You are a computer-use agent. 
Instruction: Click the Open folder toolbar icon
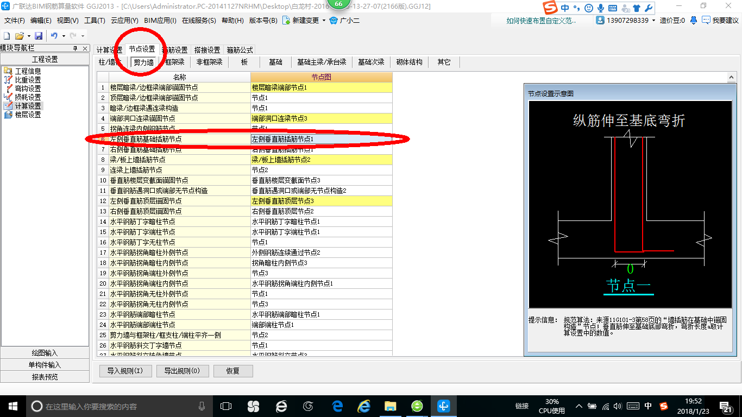coord(19,36)
